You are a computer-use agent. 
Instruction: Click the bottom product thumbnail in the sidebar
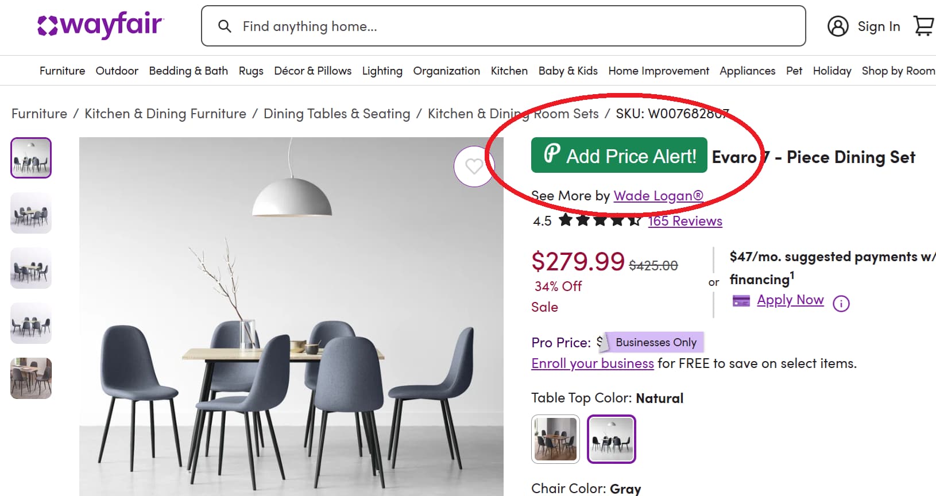(30, 378)
